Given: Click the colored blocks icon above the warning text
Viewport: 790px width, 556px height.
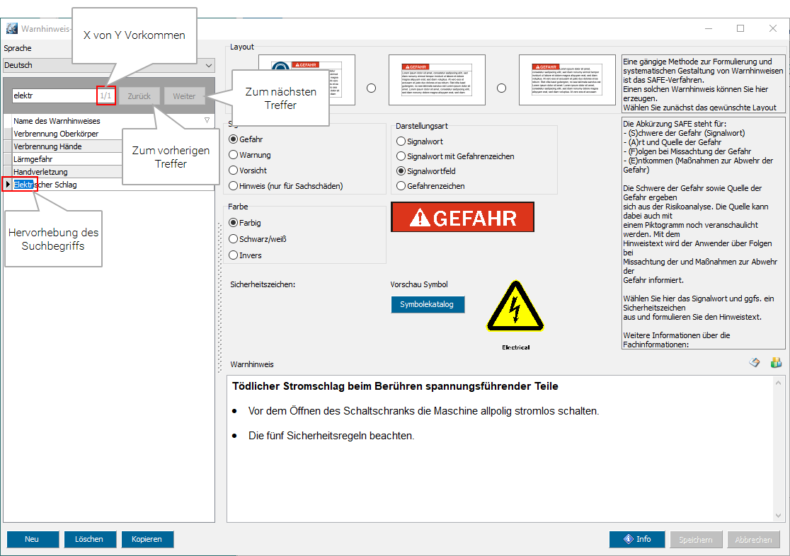Looking at the screenshot, I should coord(775,363).
